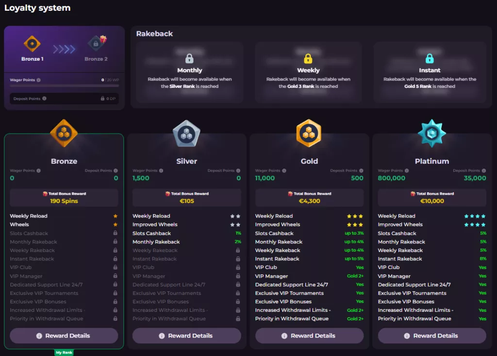This screenshot has height=356, width=497.
Task: Click the Silver rank badge icon
Action: (186, 134)
